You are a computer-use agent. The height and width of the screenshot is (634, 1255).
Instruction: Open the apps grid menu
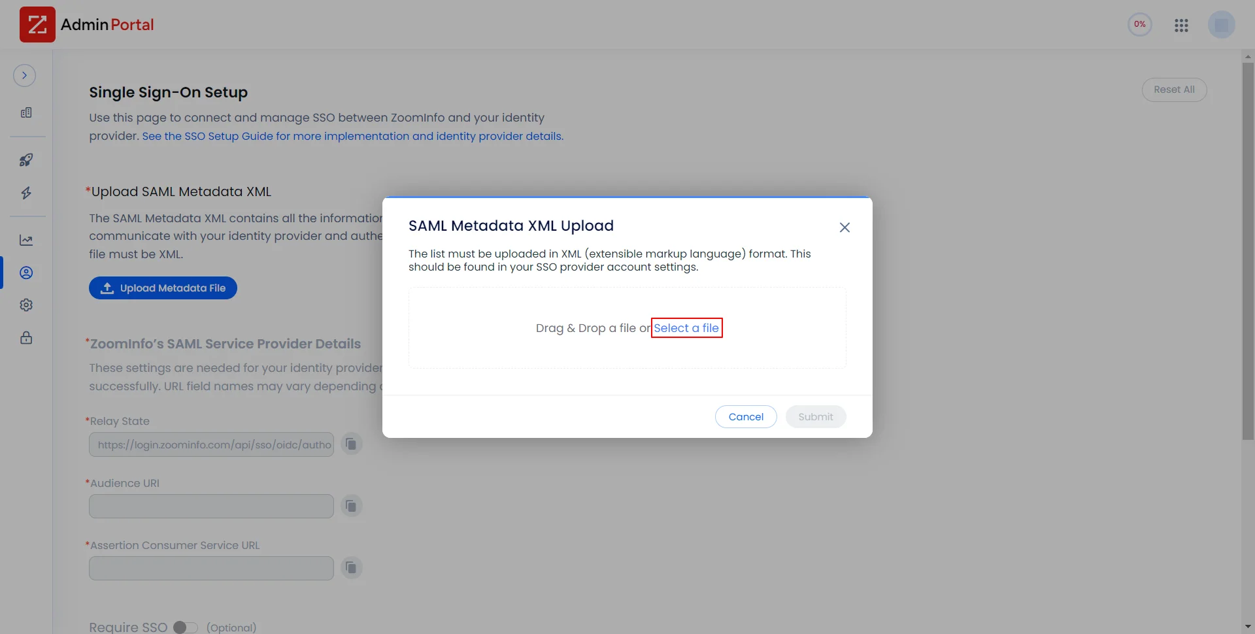[x=1181, y=25]
